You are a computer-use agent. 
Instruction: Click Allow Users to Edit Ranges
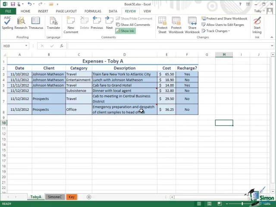click(x=223, y=25)
